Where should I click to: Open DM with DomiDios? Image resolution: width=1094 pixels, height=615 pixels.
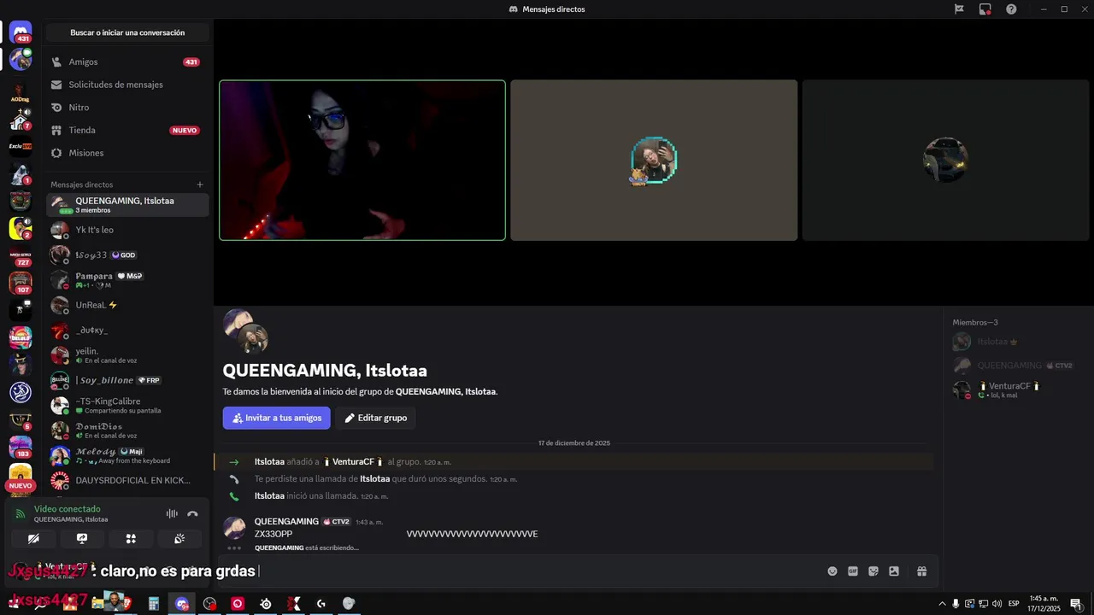point(126,430)
